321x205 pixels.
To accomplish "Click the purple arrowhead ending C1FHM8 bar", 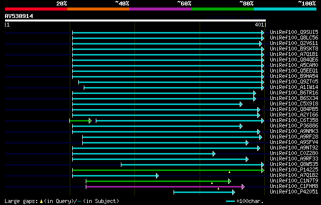I will pyautogui.click(x=243, y=186).
